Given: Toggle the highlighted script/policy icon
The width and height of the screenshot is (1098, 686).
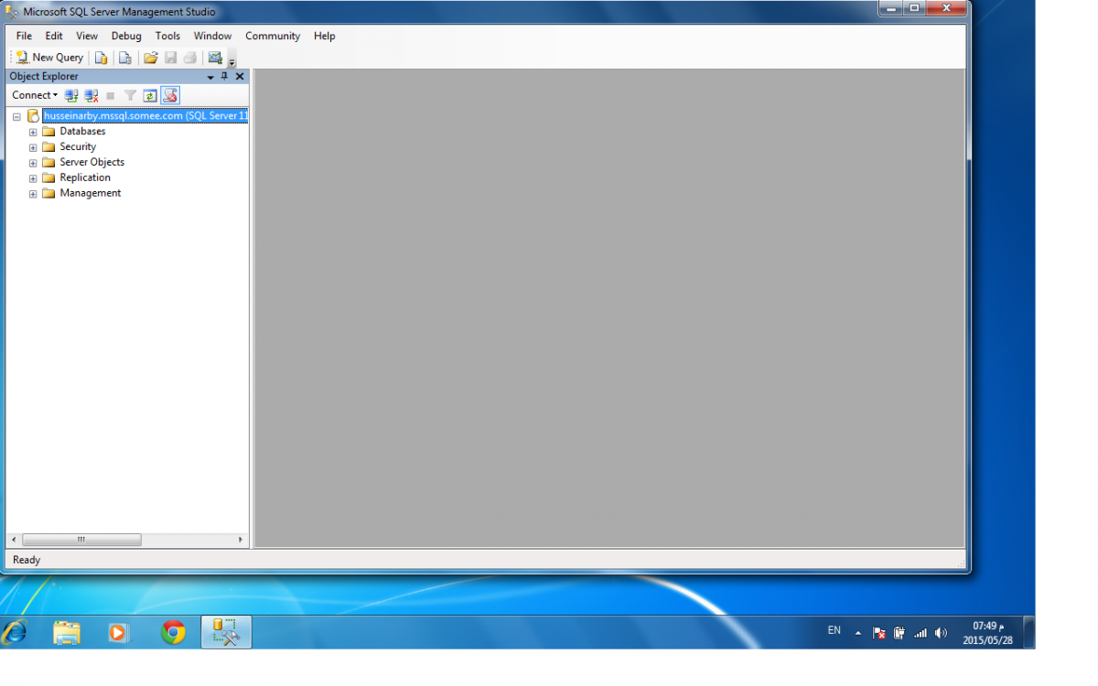Looking at the screenshot, I should [x=170, y=95].
